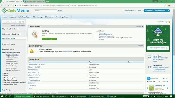The width and height of the screenshot is (175, 98).
Task: Expand the Import tree node
Action: pos(3,76)
